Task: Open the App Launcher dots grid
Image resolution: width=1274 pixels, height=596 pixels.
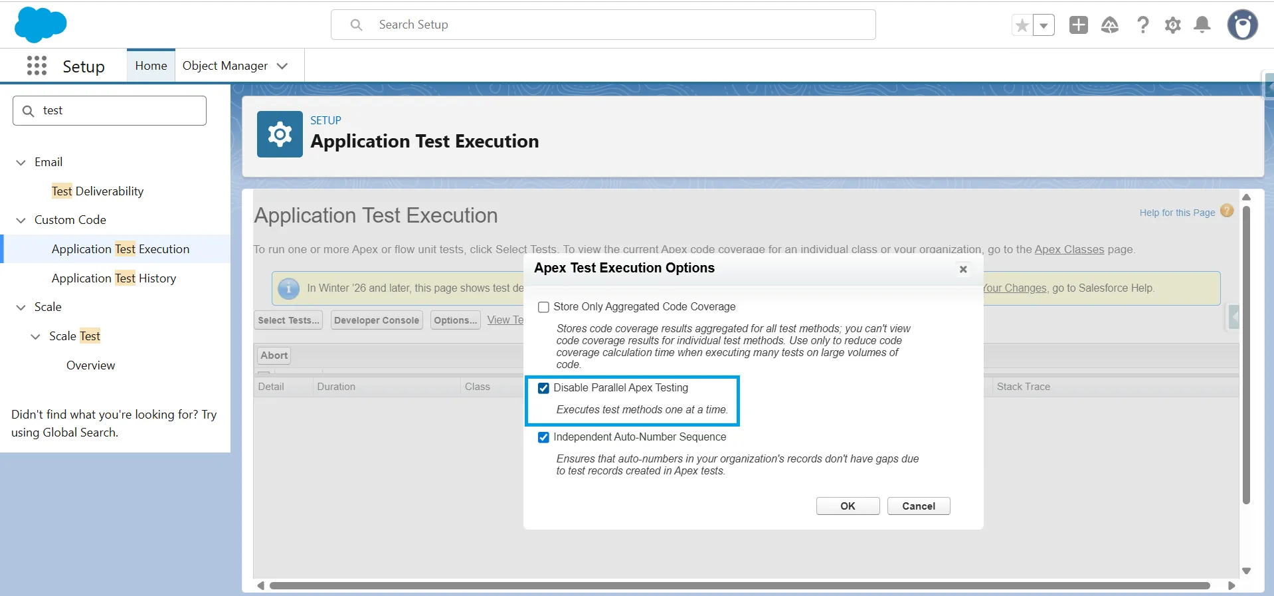Action: click(37, 66)
